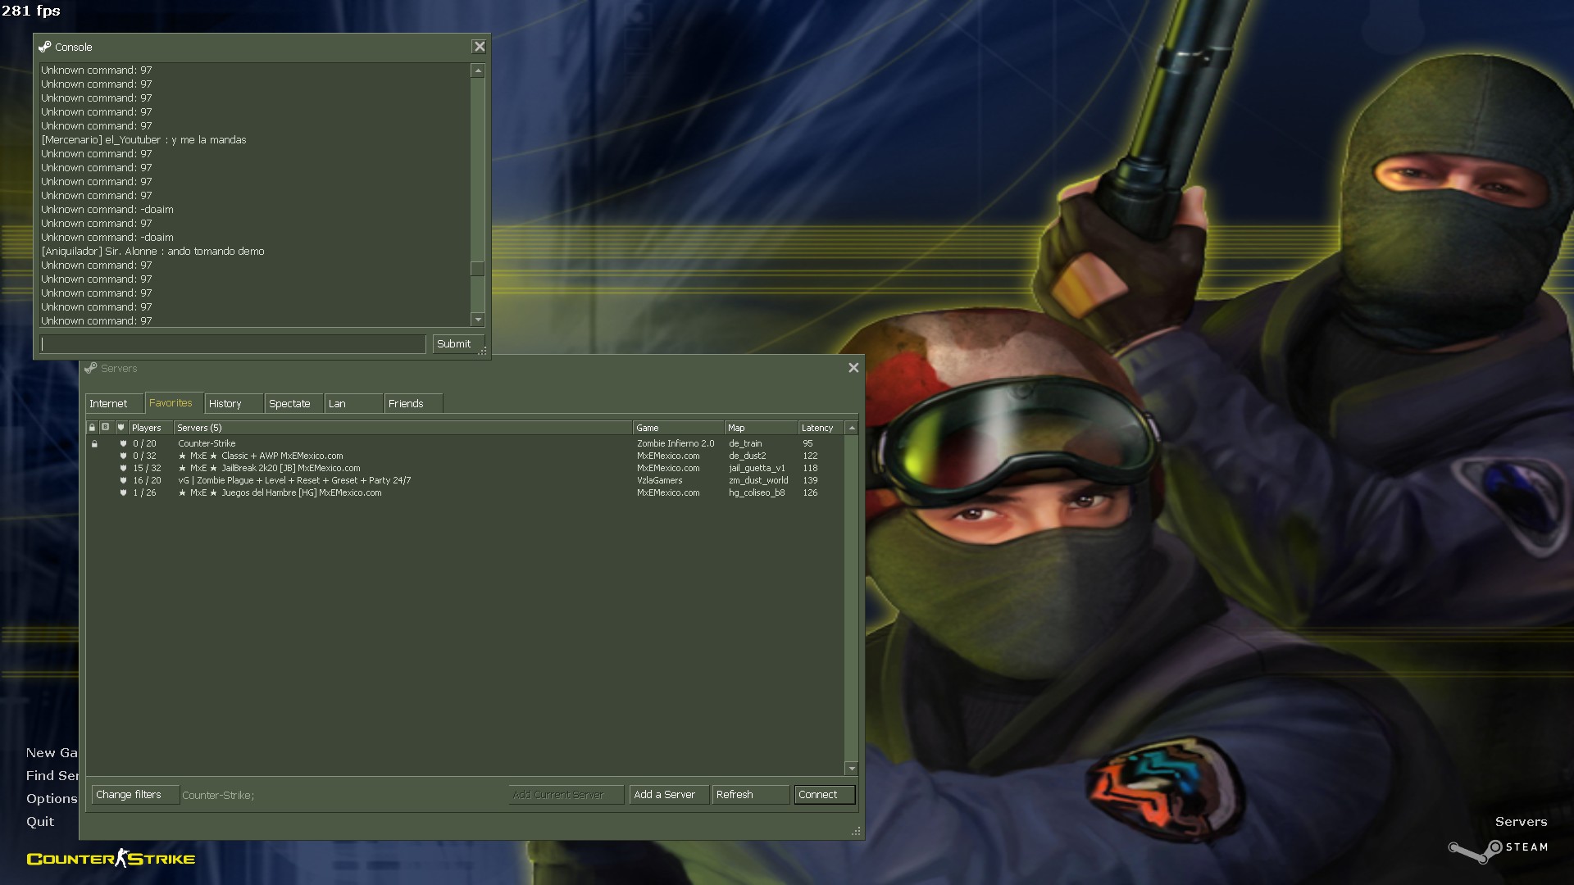1574x885 pixels.
Task: Submit the console command
Action: click(x=458, y=343)
